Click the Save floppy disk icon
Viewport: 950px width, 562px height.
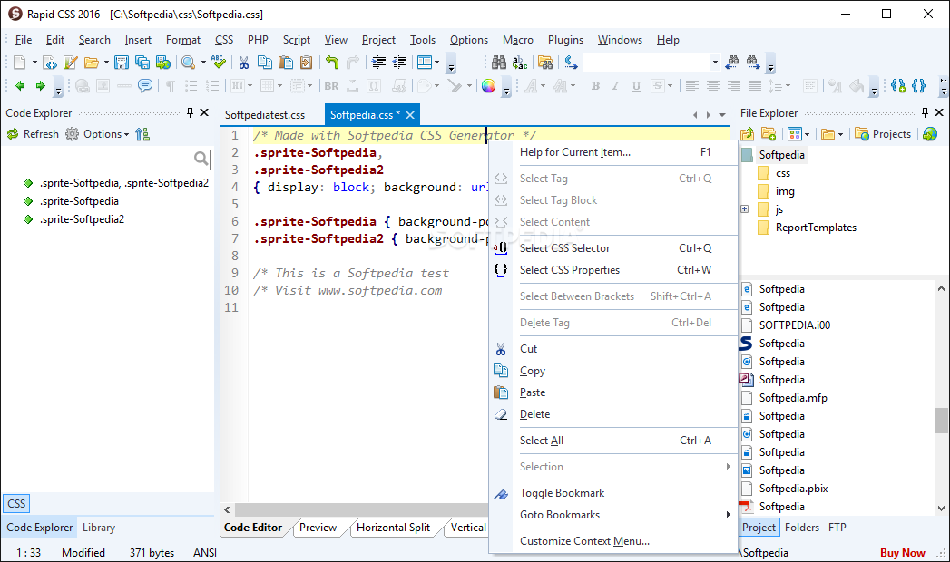[x=122, y=63]
